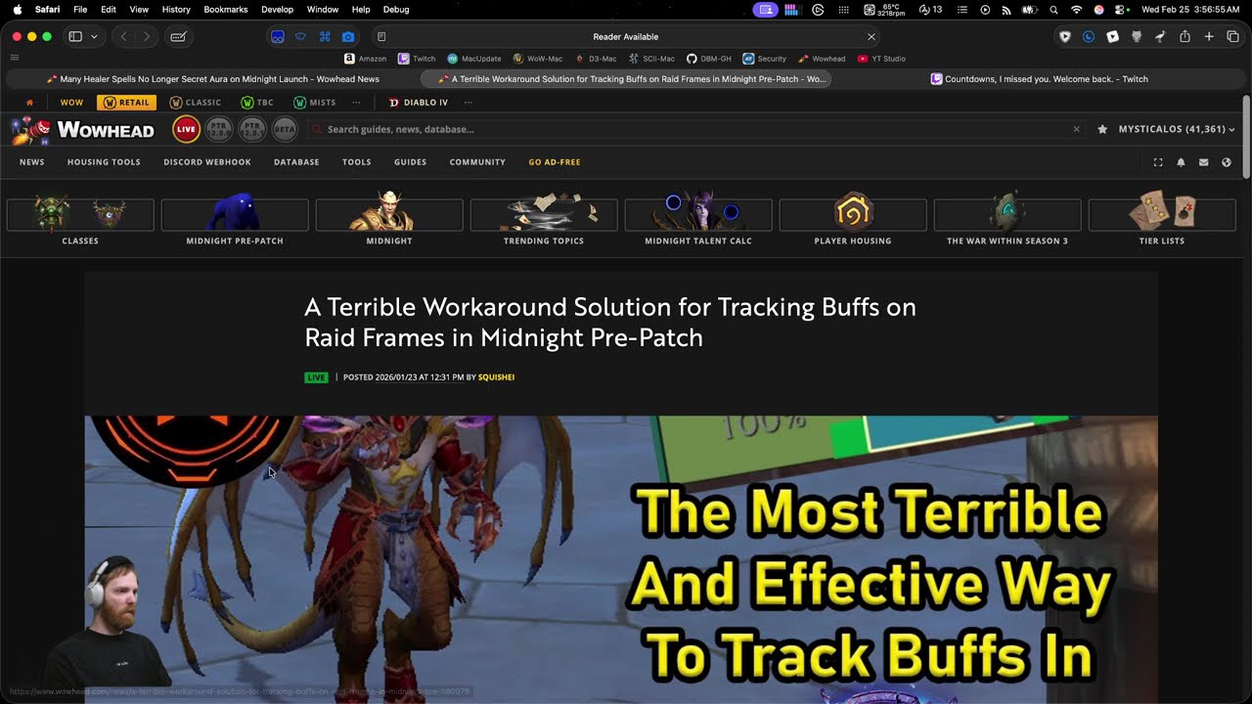Viewport: 1252px width, 704px height.
Task: Show the tab overview icon
Action: pyautogui.click(x=1232, y=36)
